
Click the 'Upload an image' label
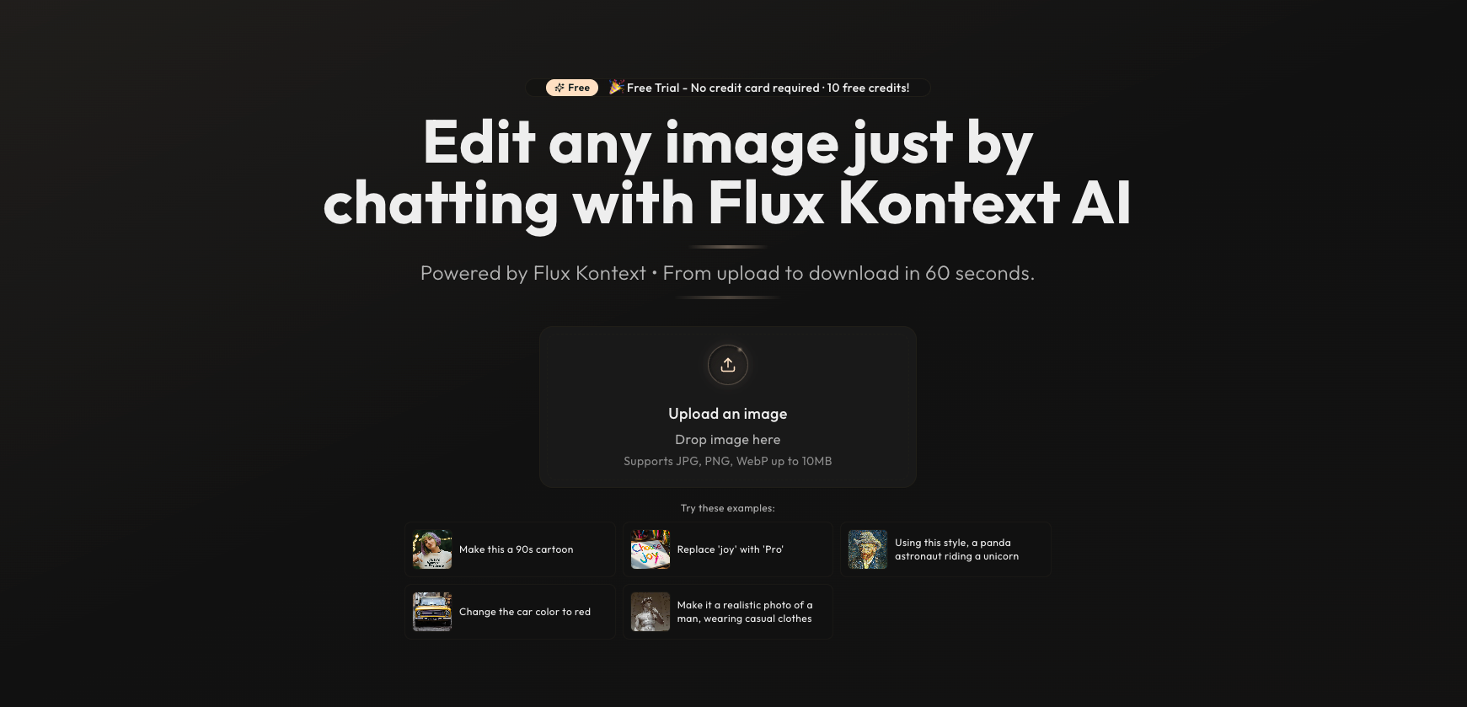pyautogui.click(x=728, y=414)
